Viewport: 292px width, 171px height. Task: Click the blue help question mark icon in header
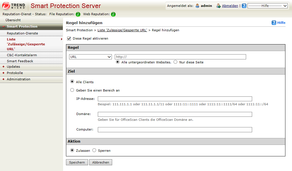244,6
